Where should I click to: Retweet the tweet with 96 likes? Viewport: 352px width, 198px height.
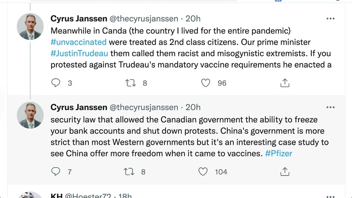131,83
